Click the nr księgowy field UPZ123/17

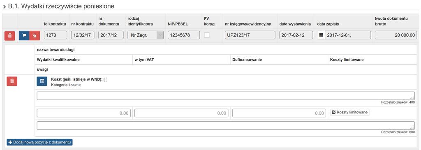250,35
